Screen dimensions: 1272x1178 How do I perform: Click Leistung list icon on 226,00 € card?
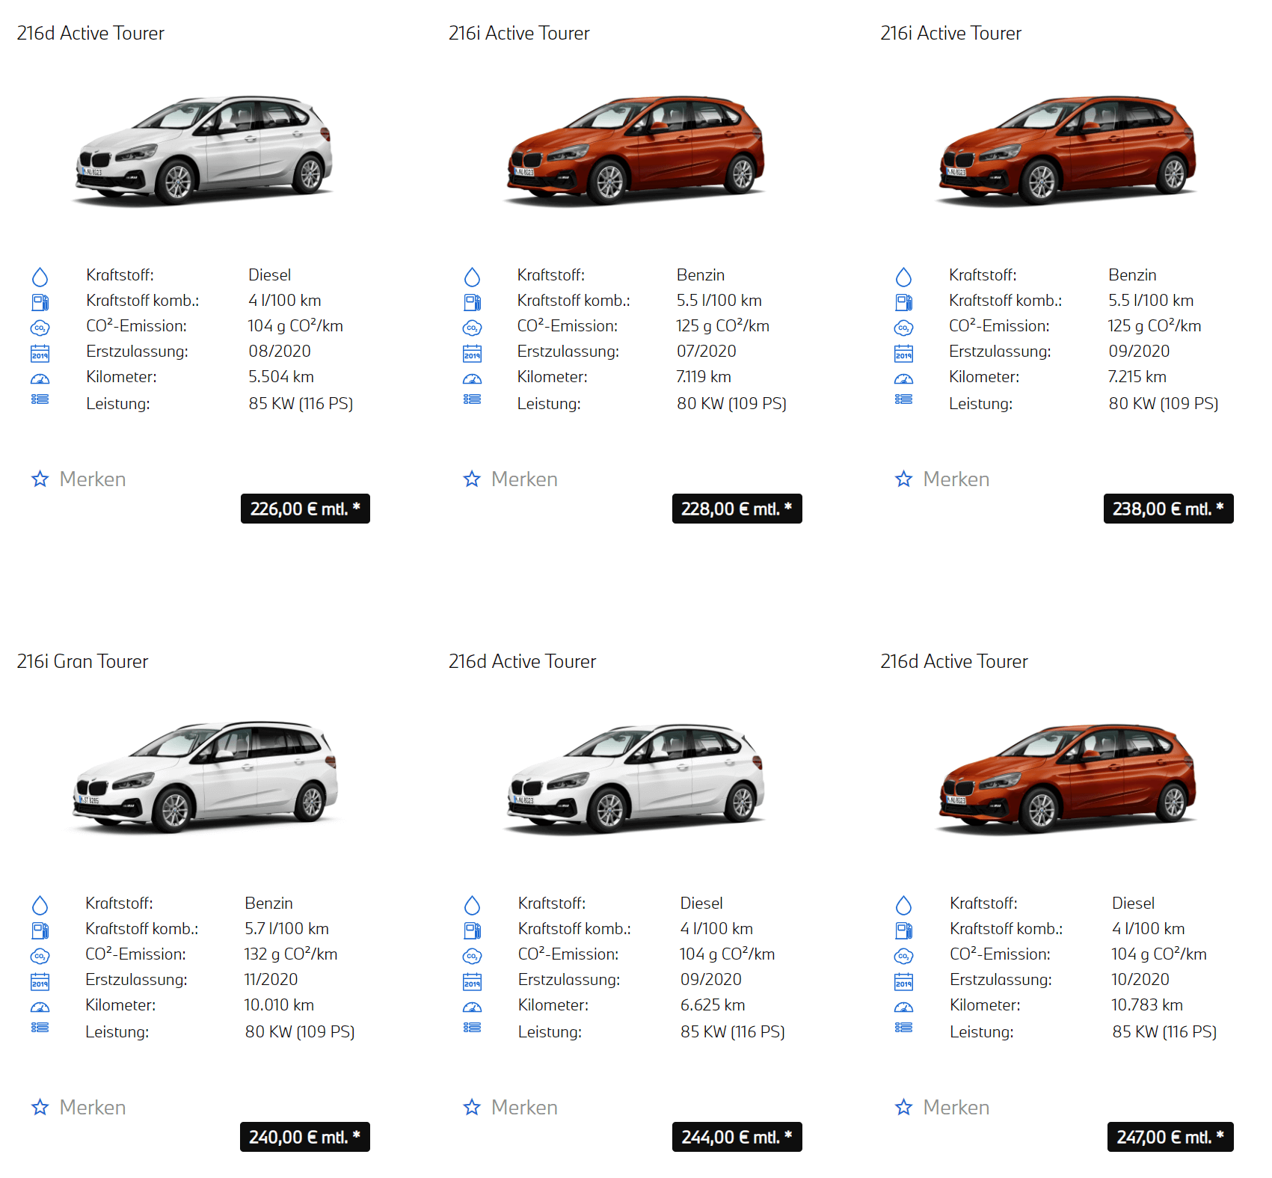tap(40, 399)
